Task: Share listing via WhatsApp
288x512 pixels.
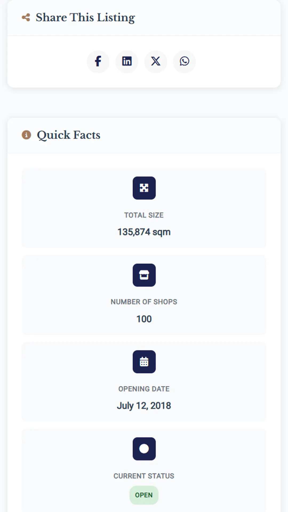Action: pos(184,62)
